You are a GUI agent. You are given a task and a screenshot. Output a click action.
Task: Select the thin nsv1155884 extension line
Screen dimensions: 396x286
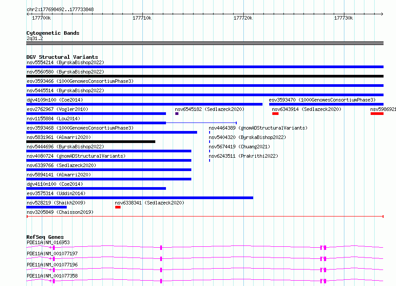coord(201,123)
